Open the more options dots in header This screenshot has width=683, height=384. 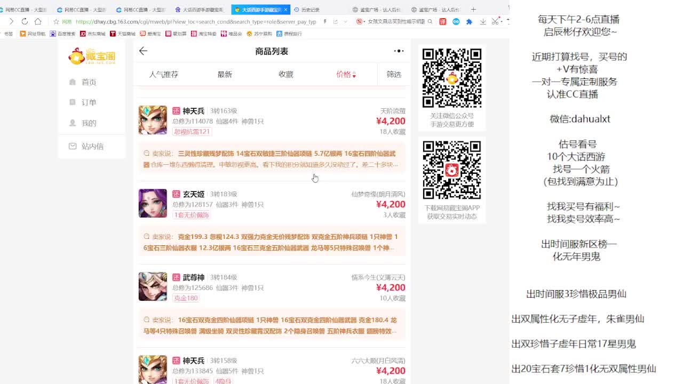tap(399, 51)
